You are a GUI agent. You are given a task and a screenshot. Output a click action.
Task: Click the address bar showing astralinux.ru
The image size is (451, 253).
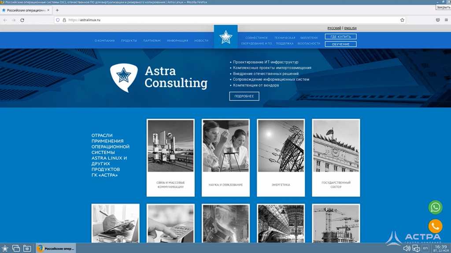pyautogui.click(x=220, y=20)
